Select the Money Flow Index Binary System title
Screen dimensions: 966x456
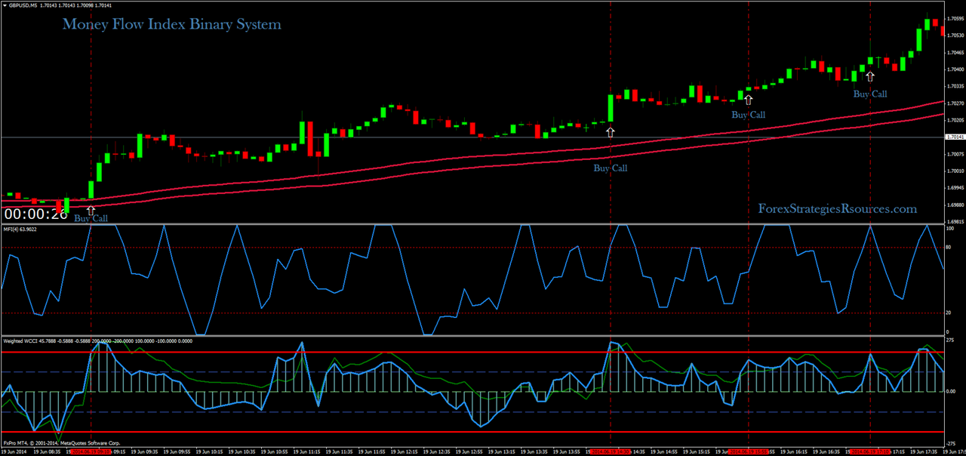[x=171, y=24]
